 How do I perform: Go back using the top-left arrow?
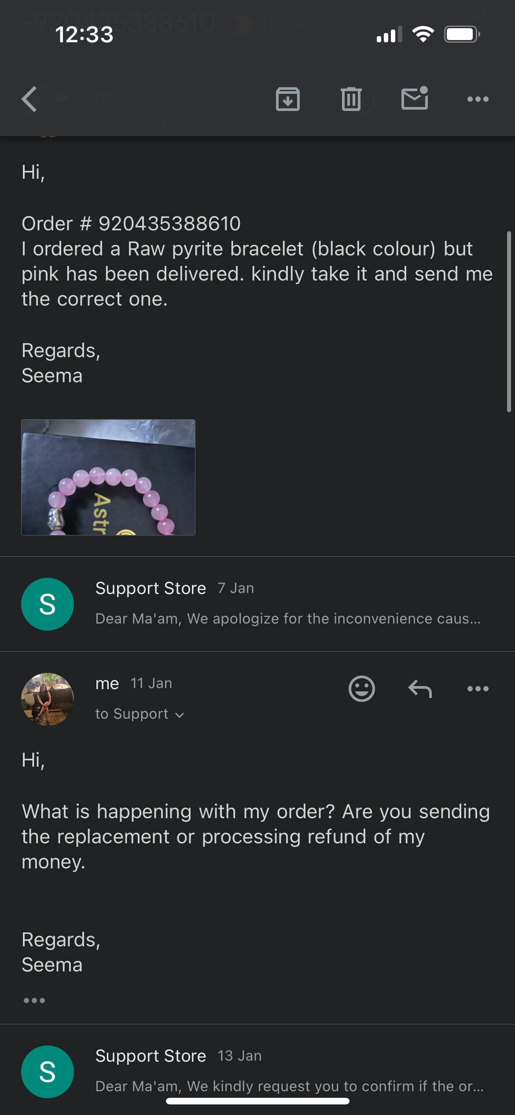point(30,99)
